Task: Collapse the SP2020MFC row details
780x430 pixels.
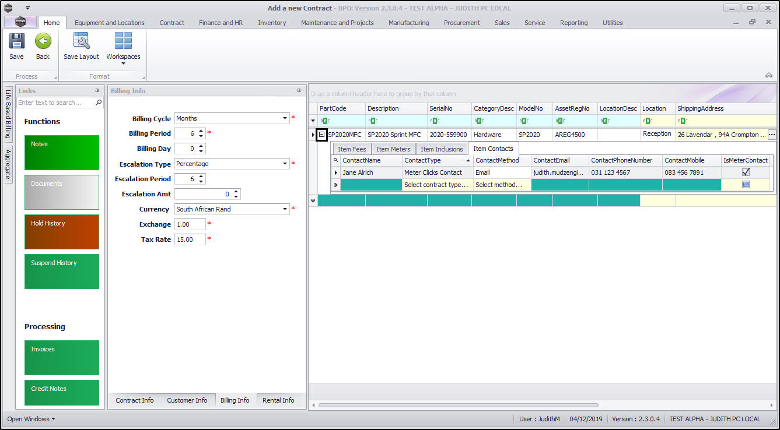Action: [321, 135]
